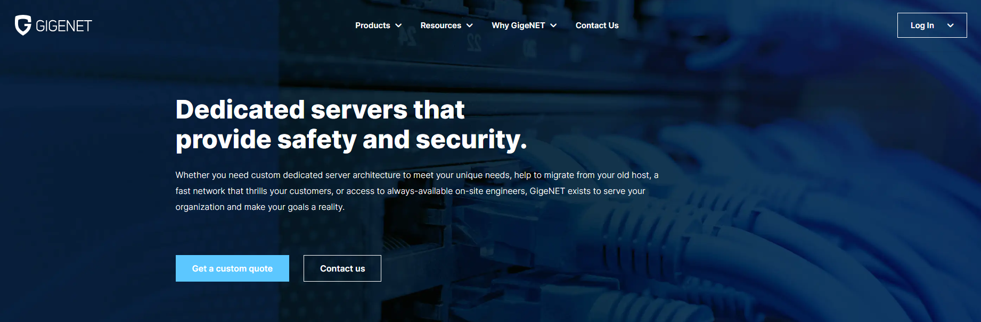This screenshot has height=322, width=981.
Task: Click the outlined Contact us button
Action: coord(342,268)
